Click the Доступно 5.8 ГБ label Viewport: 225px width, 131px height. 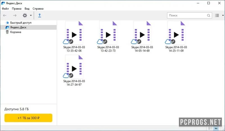coord(17,109)
